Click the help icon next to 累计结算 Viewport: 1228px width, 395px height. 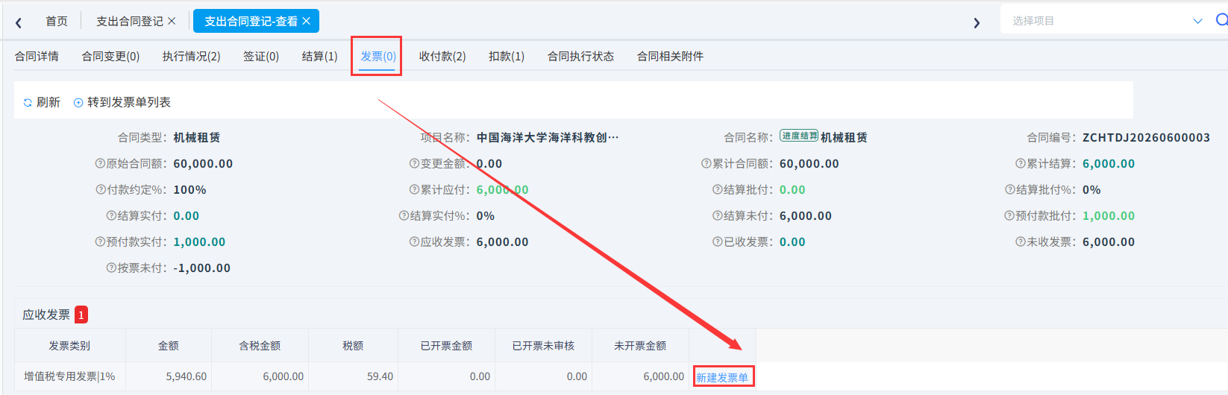click(x=1020, y=164)
